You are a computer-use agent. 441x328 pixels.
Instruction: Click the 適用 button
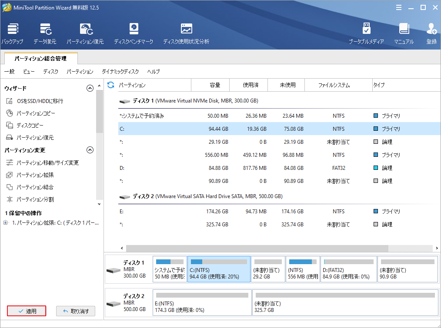tap(26, 311)
